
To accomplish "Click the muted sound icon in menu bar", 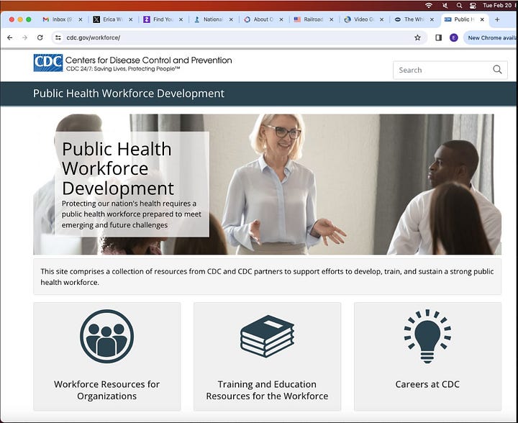I will (445, 5).
